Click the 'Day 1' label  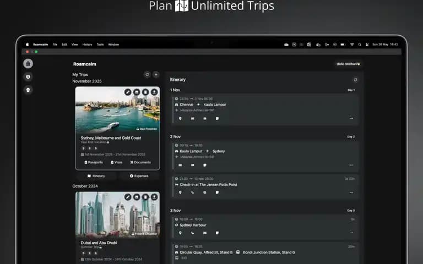pyautogui.click(x=351, y=90)
